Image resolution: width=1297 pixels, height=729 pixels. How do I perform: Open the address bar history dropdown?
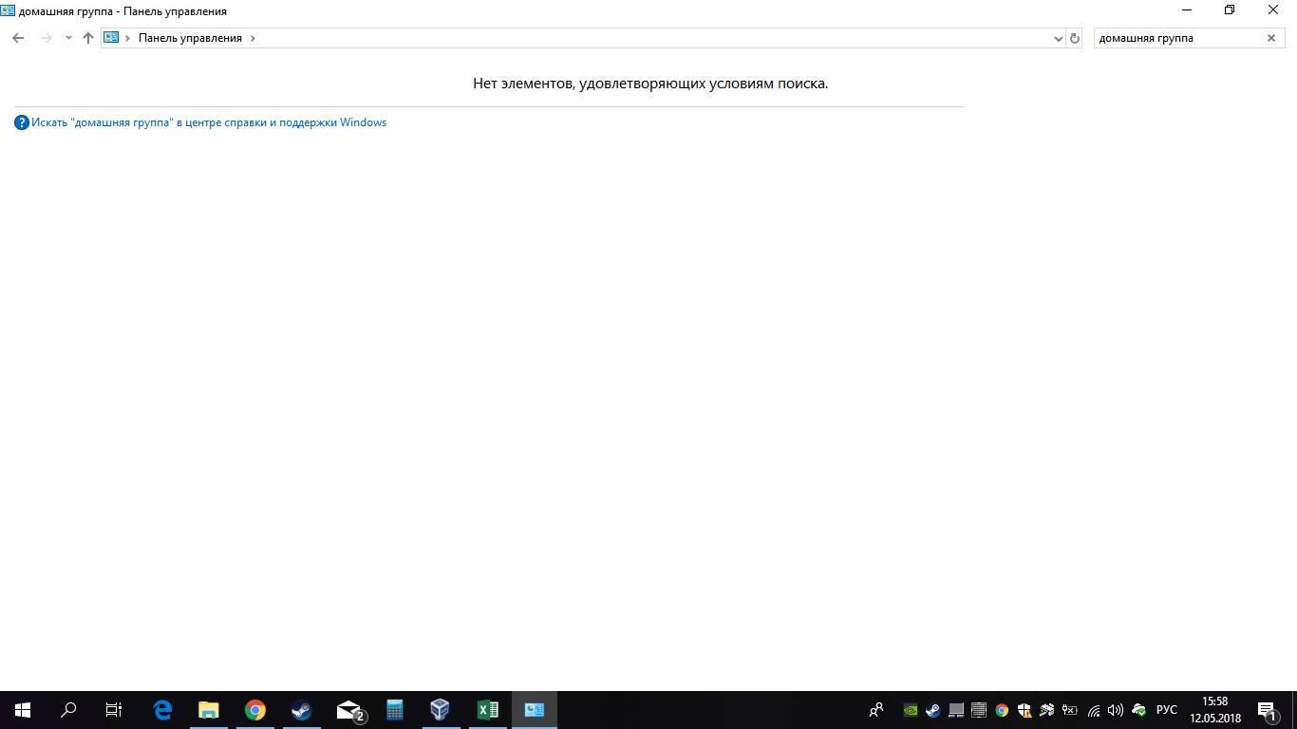[x=1059, y=38]
